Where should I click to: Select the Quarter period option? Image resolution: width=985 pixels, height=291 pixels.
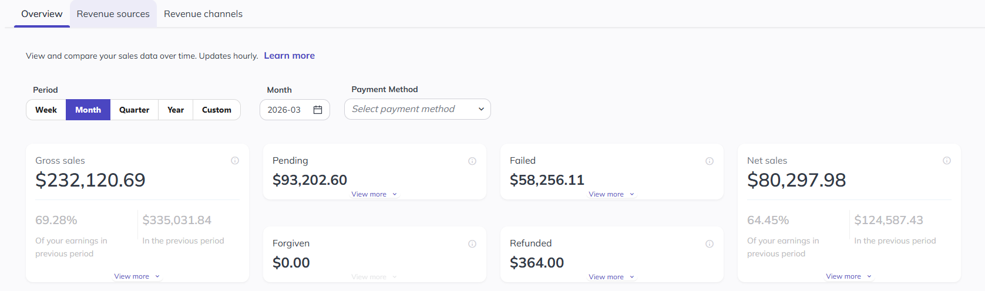[x=134, y=110]
